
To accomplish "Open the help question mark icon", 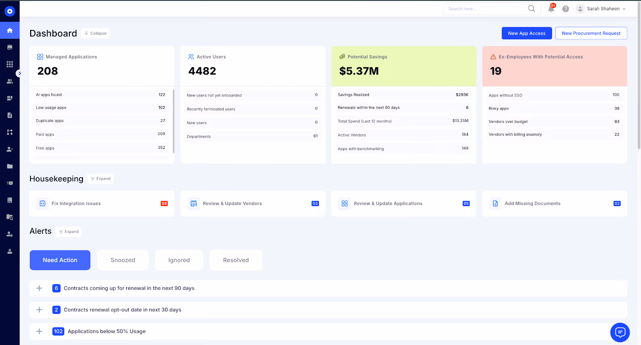I will 566,9.
